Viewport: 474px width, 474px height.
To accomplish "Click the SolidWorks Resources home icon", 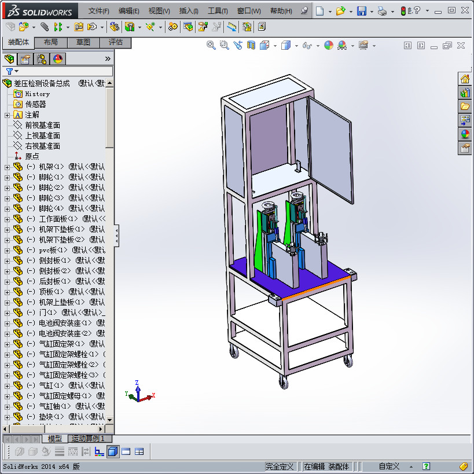I will tap(465, 79).
